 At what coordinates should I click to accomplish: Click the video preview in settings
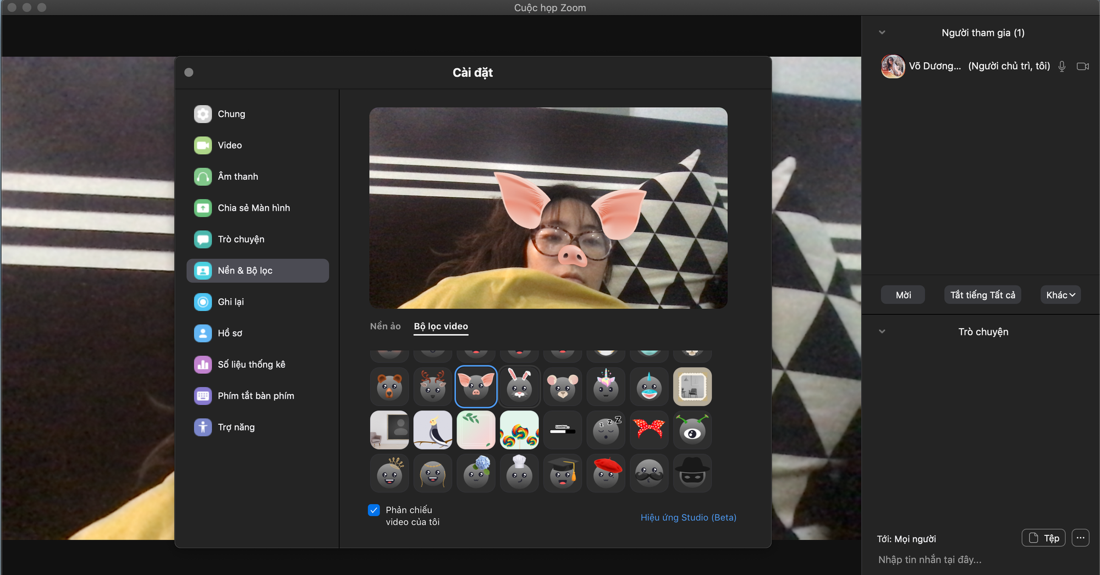[548, 208]
